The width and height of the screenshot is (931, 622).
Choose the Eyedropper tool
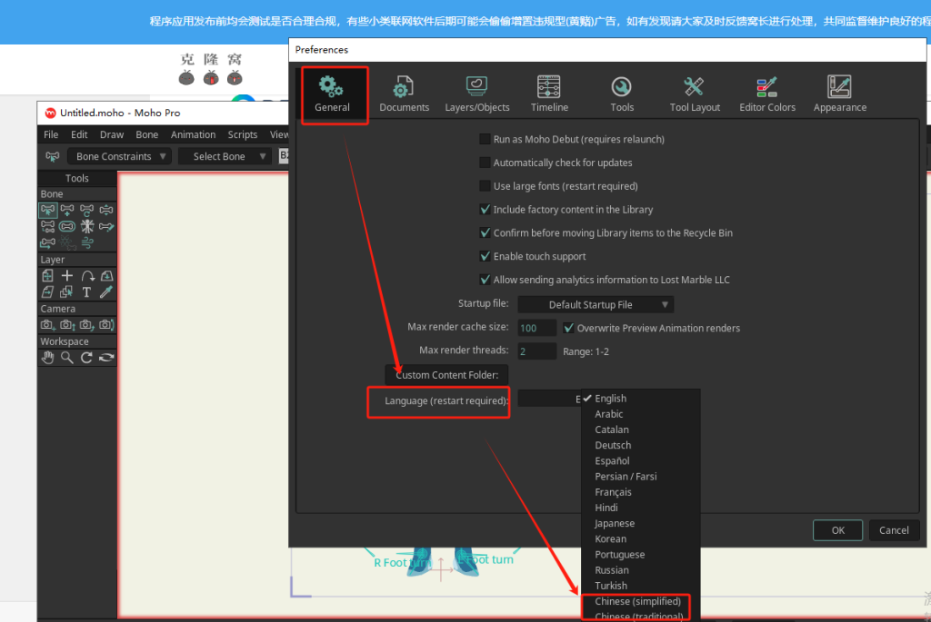[106, 291]
